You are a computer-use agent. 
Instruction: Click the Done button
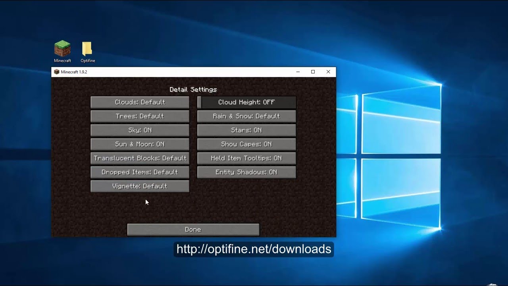[193, 230]
